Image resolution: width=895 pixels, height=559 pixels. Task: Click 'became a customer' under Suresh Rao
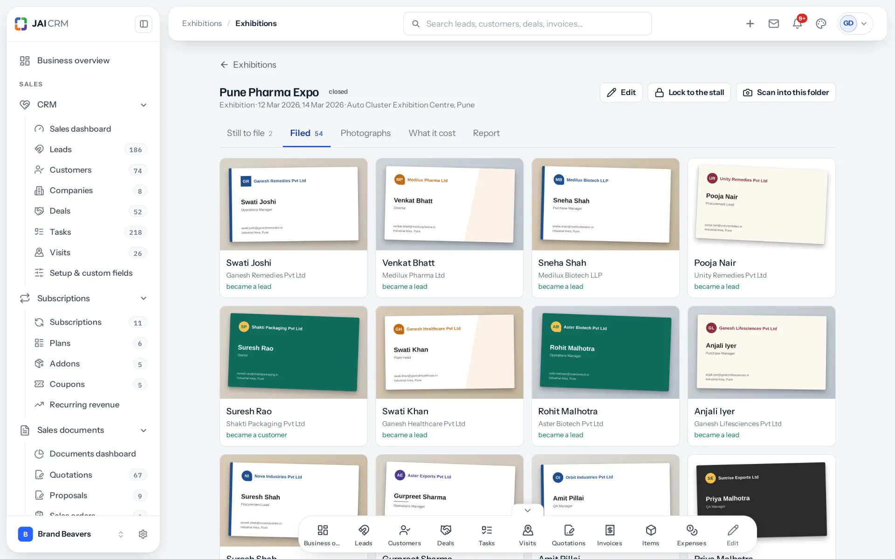pos(256,435)
